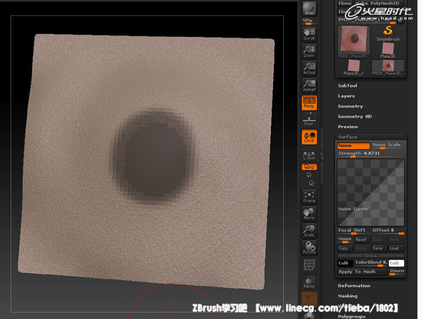The width and height of the screenshot is (422, 319).
Task: Select the Plane3D_1 tool thumbnail
Action: 354,67
